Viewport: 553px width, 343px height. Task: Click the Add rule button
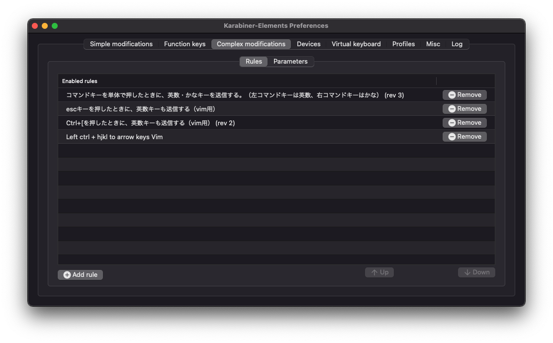pyautogui.click(x=80, y=274)
